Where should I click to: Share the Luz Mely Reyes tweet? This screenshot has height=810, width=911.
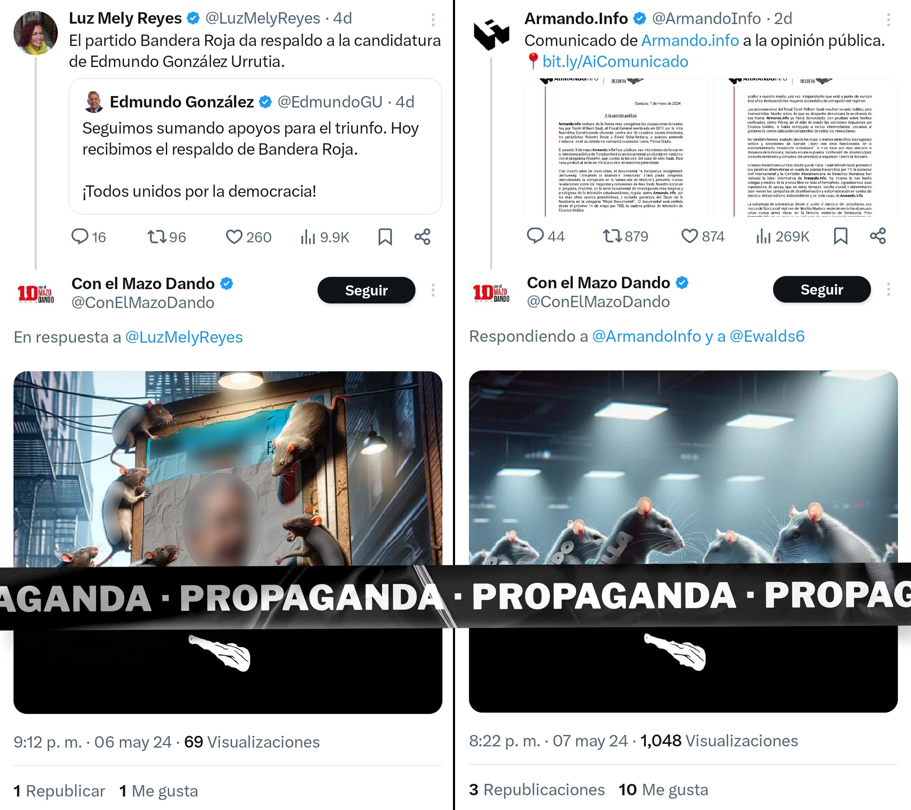click(422, 237)
